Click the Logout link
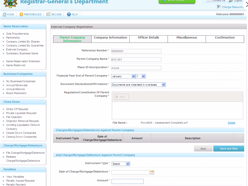This screenshot has width=248, height=186. pos(238,1)
